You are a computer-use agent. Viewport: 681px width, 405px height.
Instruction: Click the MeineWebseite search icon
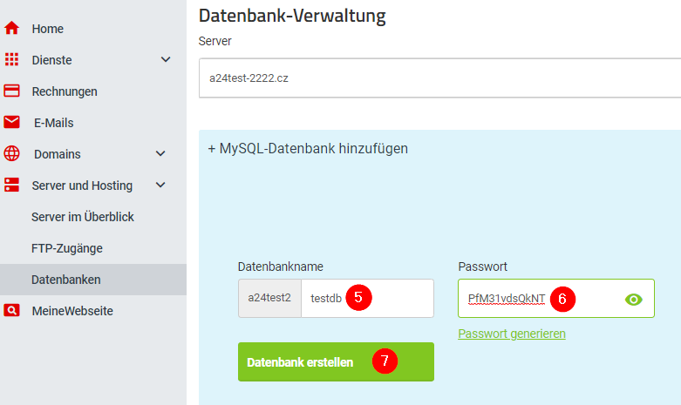tap(11, 311)
